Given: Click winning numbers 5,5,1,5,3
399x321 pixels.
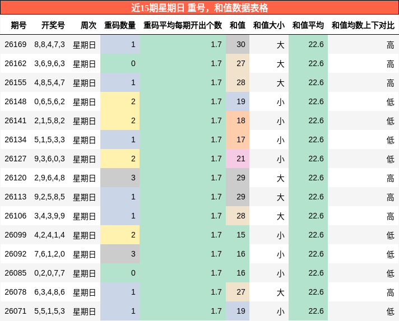Looking at the screenshot, I should pos(50,311).
